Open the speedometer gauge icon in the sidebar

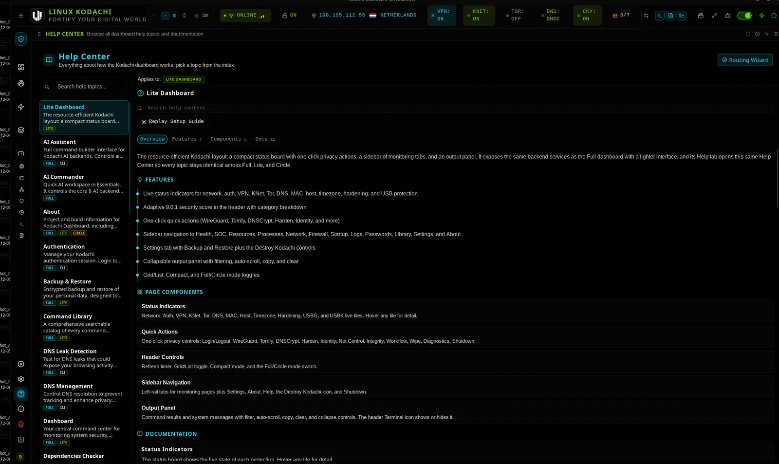tap(21, 153)
